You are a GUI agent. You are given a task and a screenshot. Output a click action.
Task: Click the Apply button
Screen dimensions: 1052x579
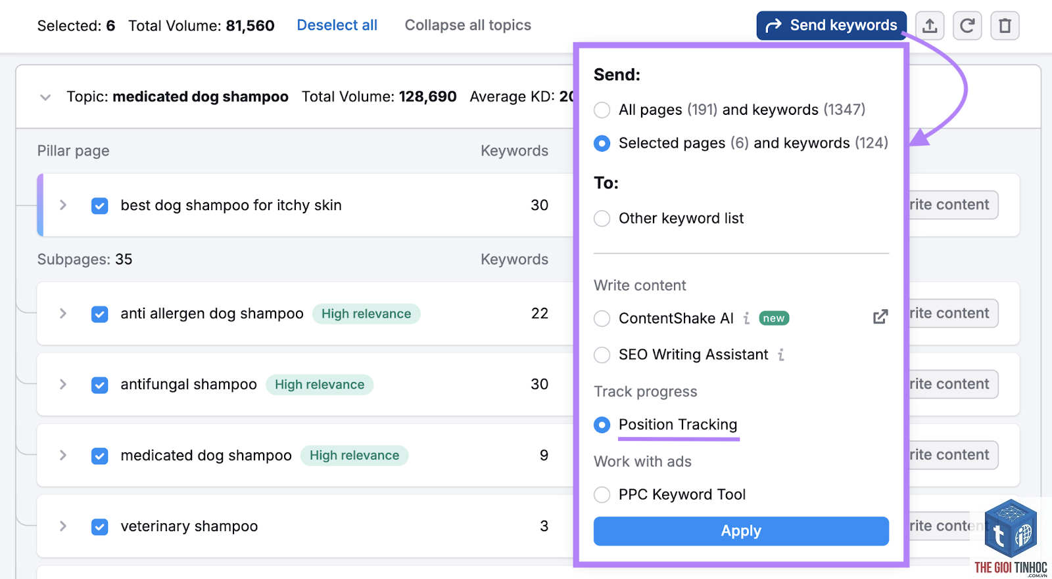[741, 531]
